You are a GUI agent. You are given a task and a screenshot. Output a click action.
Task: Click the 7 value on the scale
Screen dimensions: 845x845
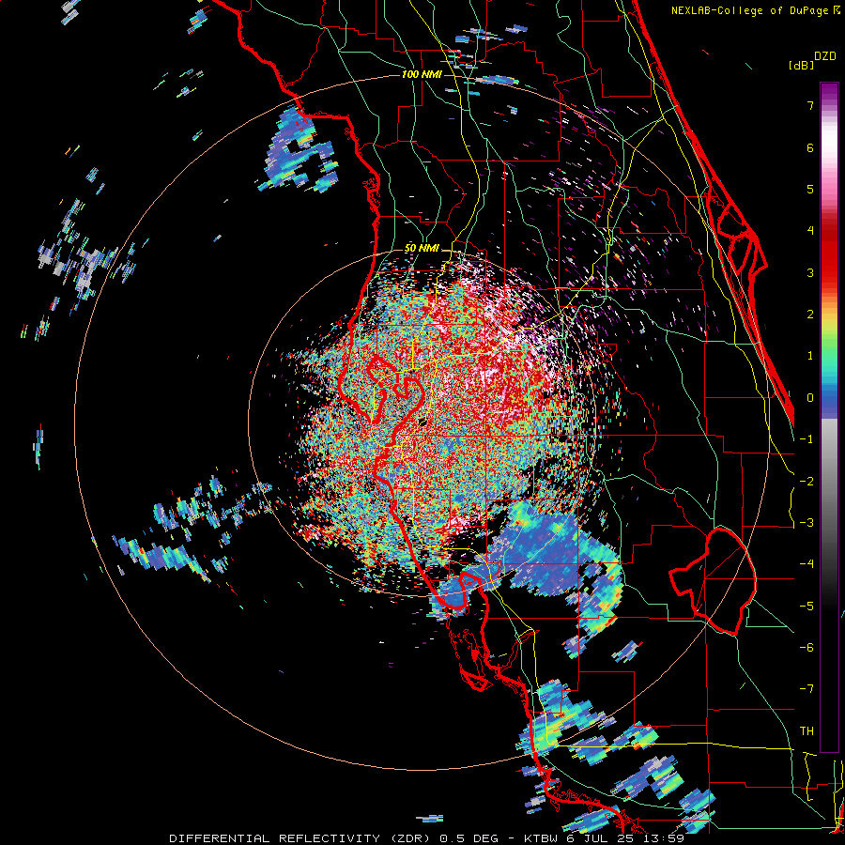point(810,105)
